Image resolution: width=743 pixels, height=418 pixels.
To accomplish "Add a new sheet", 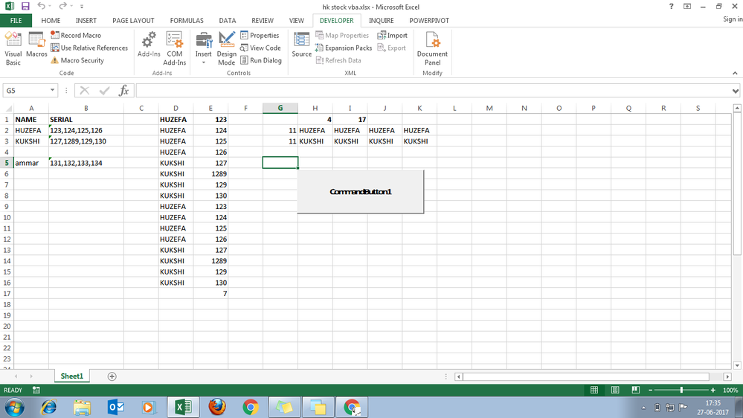I will (x=112, y=376).
